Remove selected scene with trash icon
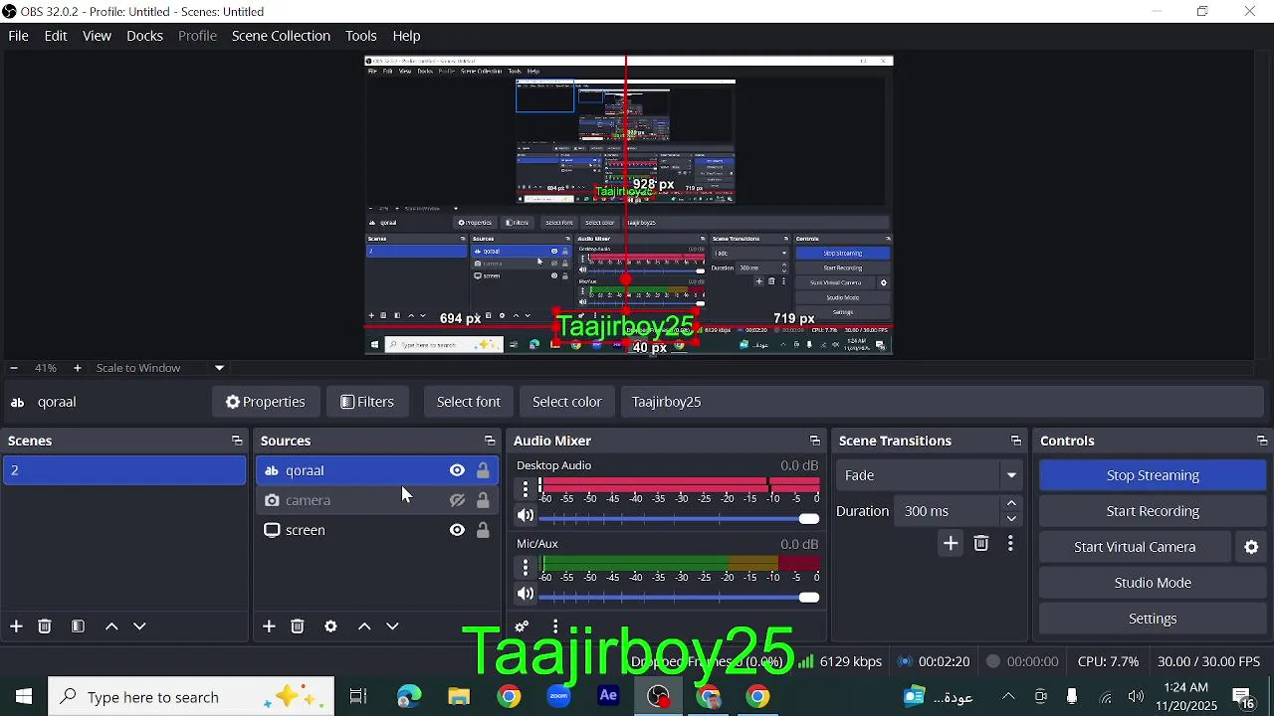This screenshot has height=716, width=1274. click(45, 626)
